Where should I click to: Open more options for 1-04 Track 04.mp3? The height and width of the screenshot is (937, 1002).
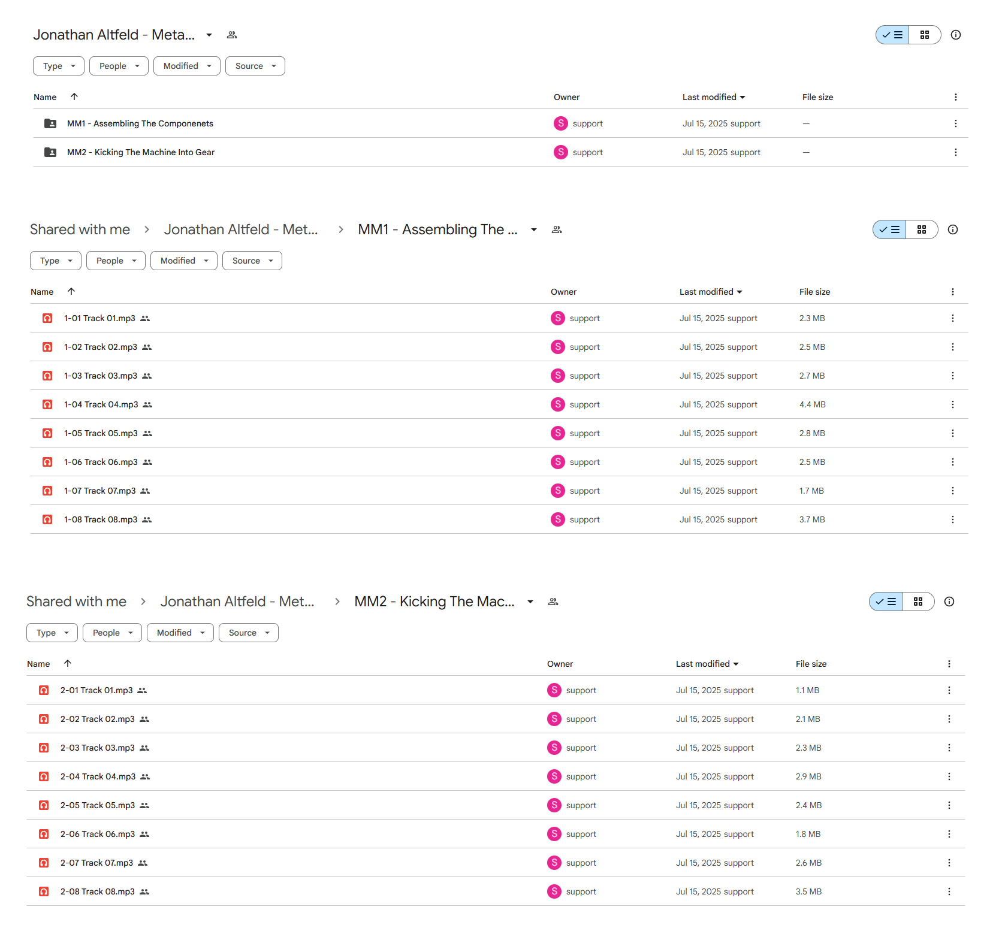[953, 404]
